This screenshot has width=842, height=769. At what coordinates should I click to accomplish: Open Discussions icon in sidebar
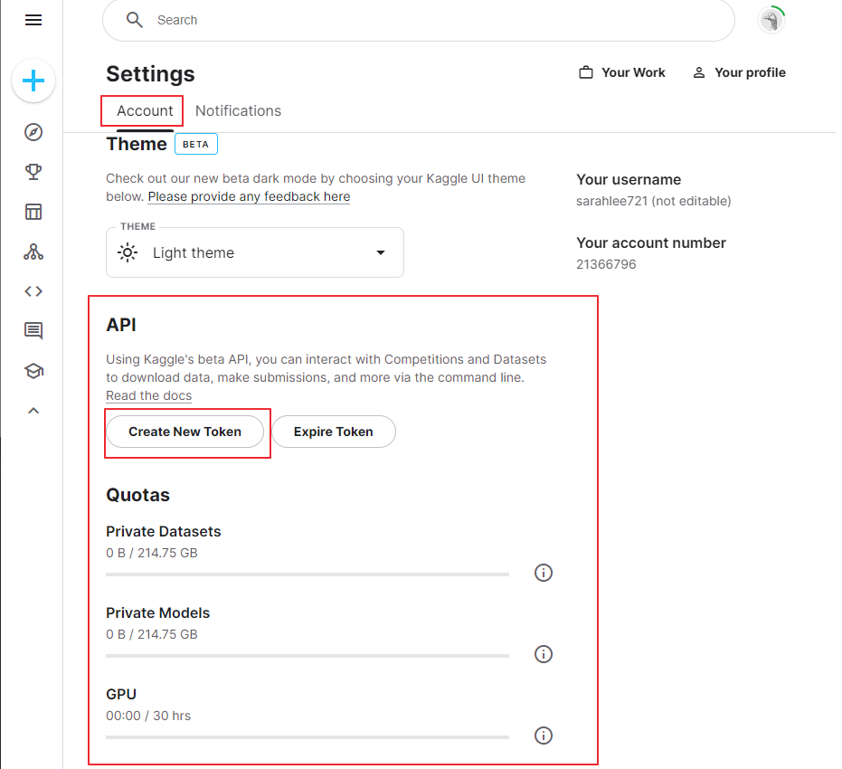33,331
